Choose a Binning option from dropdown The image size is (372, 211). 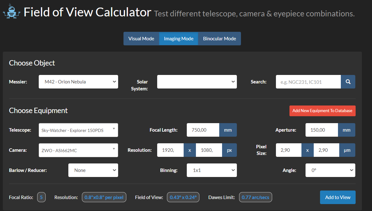[212, 170]
